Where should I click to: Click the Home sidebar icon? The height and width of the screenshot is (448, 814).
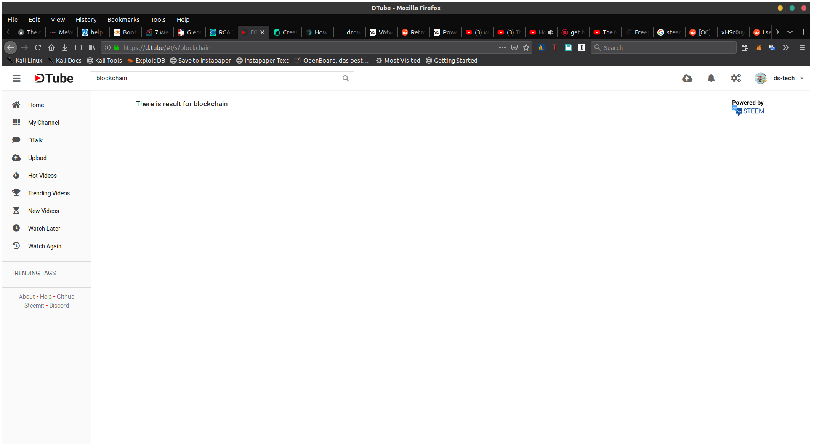[16, 105]
